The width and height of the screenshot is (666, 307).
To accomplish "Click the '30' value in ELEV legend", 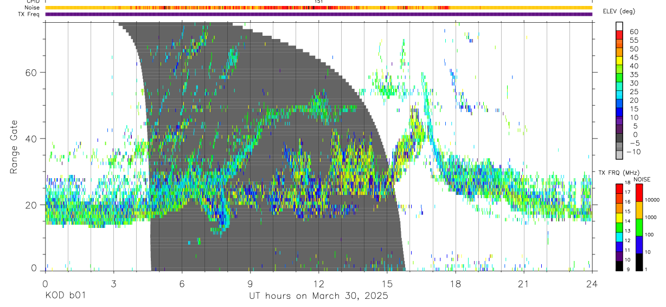I will coord(634,83).
